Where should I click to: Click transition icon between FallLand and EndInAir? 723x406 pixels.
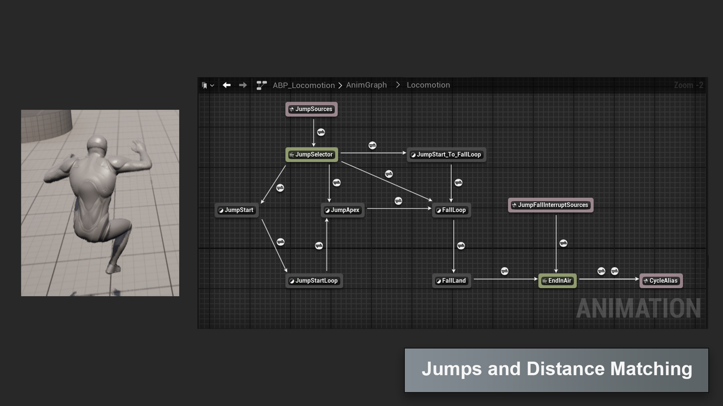click(505, 271)
